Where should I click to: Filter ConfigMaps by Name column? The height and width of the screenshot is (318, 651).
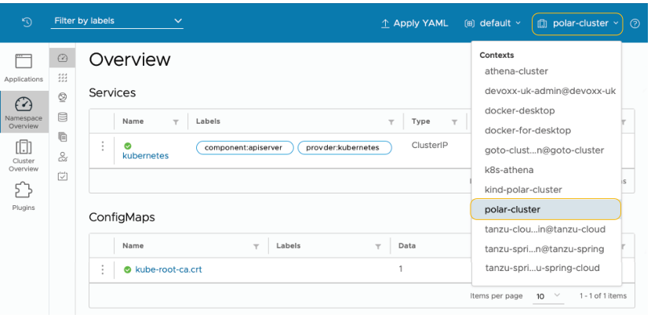256,246
